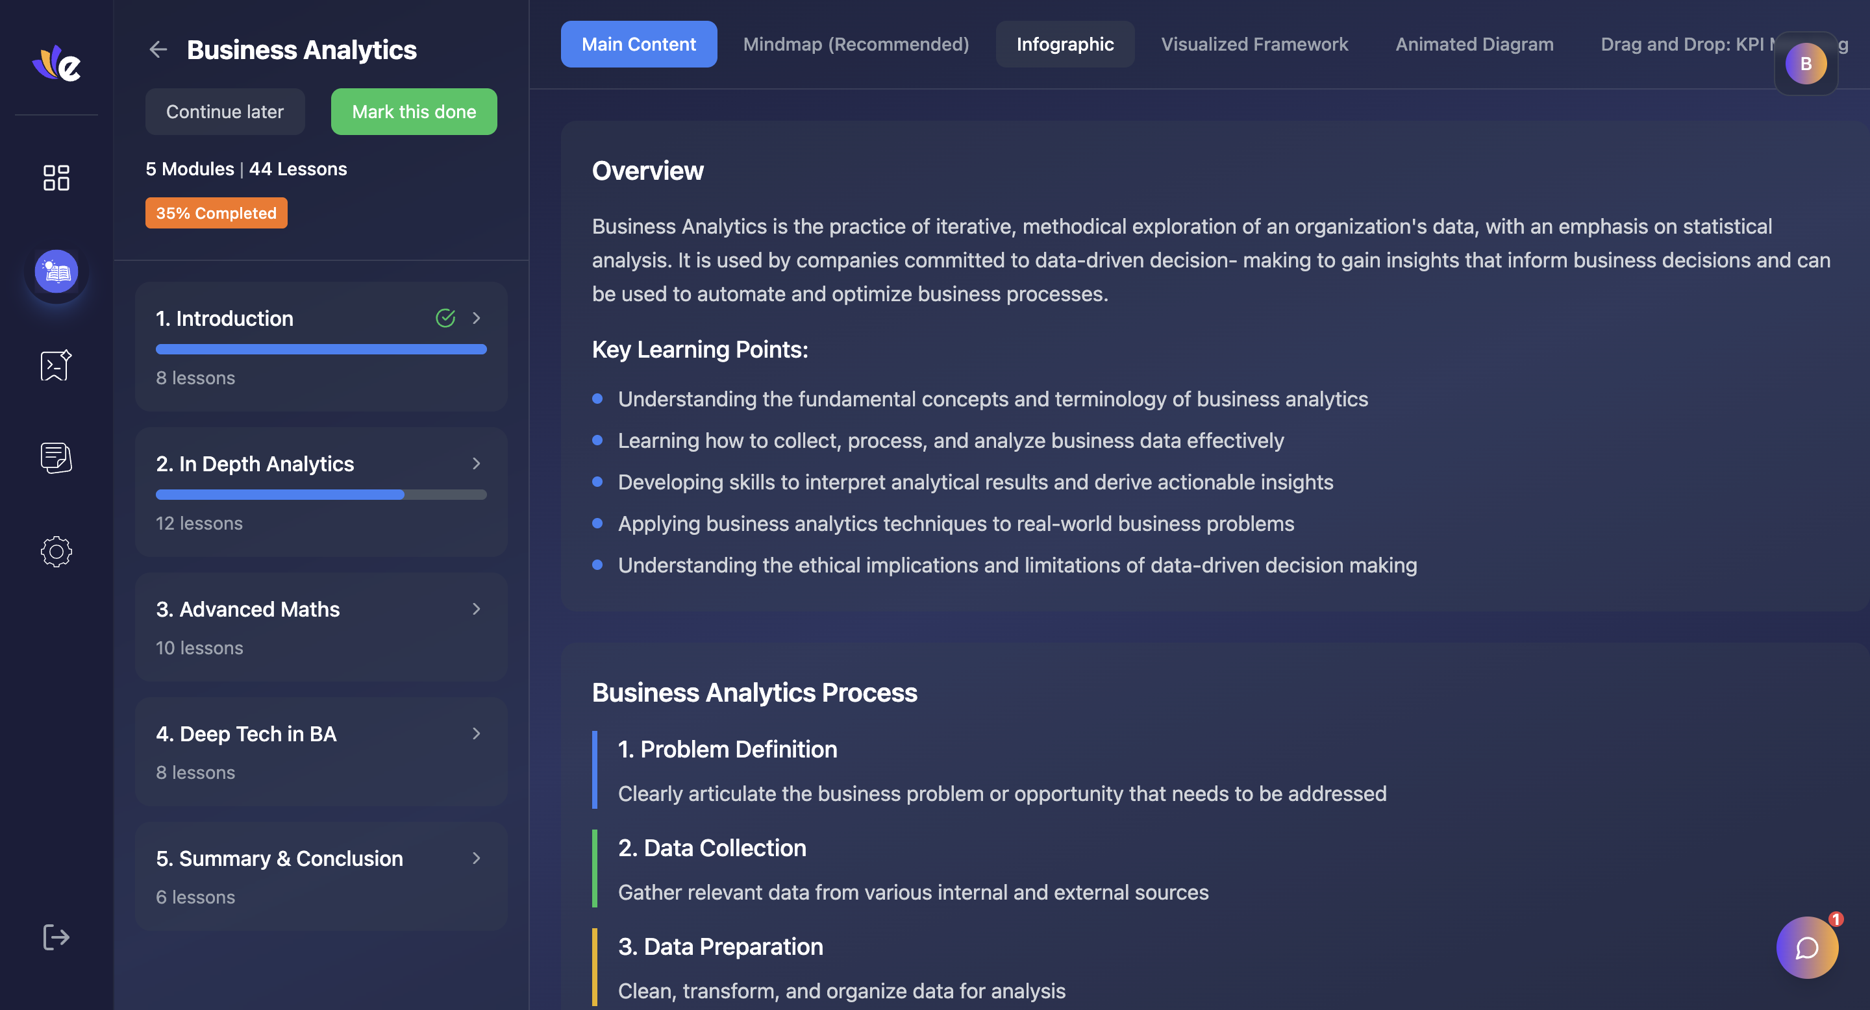
Task: Click the In Depth Analytics progress bar
Action: point(321,495)
